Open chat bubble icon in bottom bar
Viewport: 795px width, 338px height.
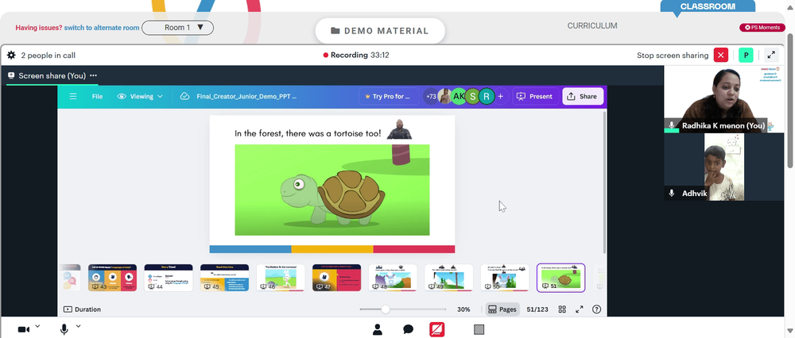(x=408, y=330)
